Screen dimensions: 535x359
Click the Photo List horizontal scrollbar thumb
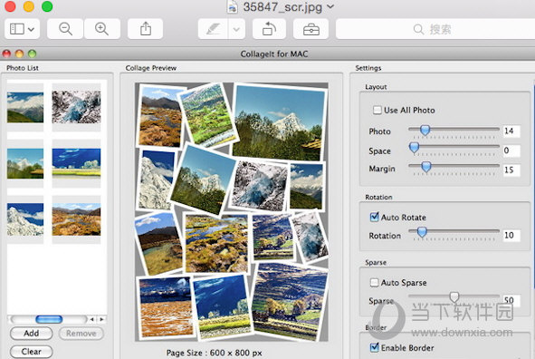tap(49, 319)
